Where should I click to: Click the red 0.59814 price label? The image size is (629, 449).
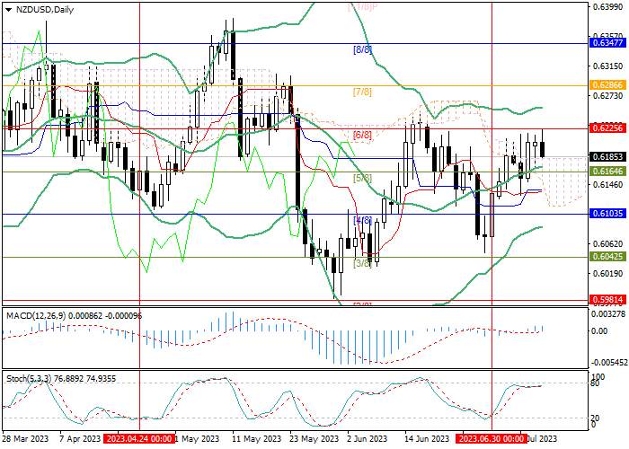coord(608,299)
